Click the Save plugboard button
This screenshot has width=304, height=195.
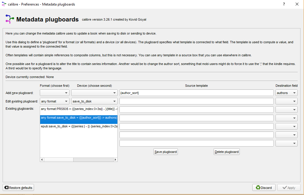point(166,152)
